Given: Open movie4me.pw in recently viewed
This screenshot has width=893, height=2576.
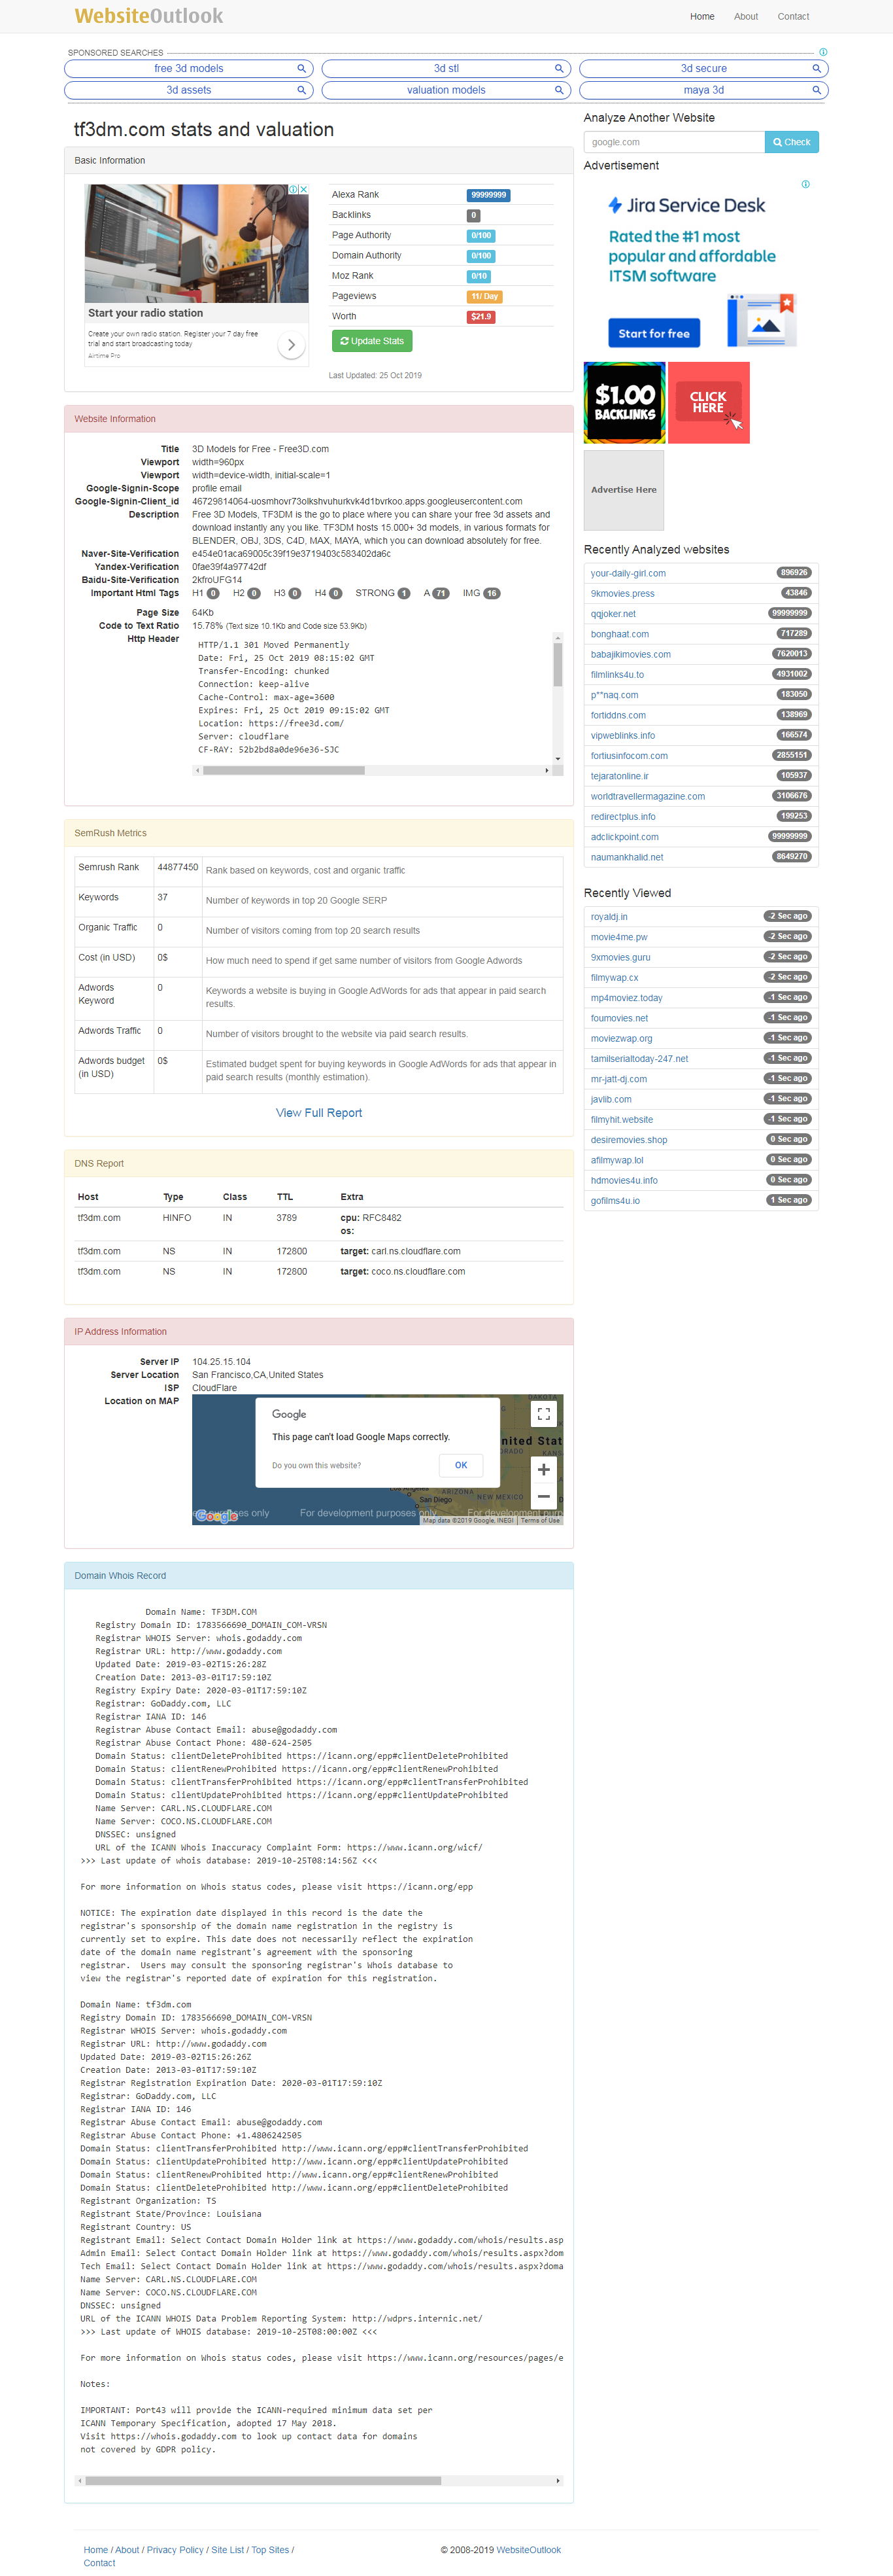Looking at the screenshot, I should [x=618, y=937].
